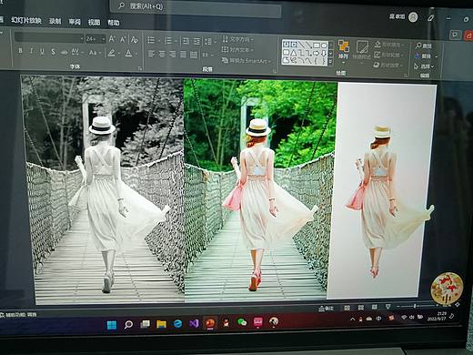Select the triangle shape in gallery
The image size is (473, 355).
294,53
